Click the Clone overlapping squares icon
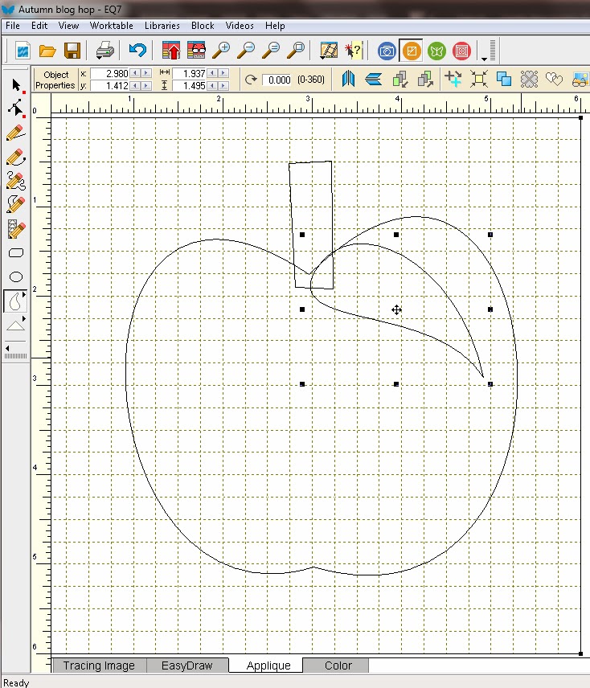This screenshot has height=688, width=590. [x=504, y=79]
